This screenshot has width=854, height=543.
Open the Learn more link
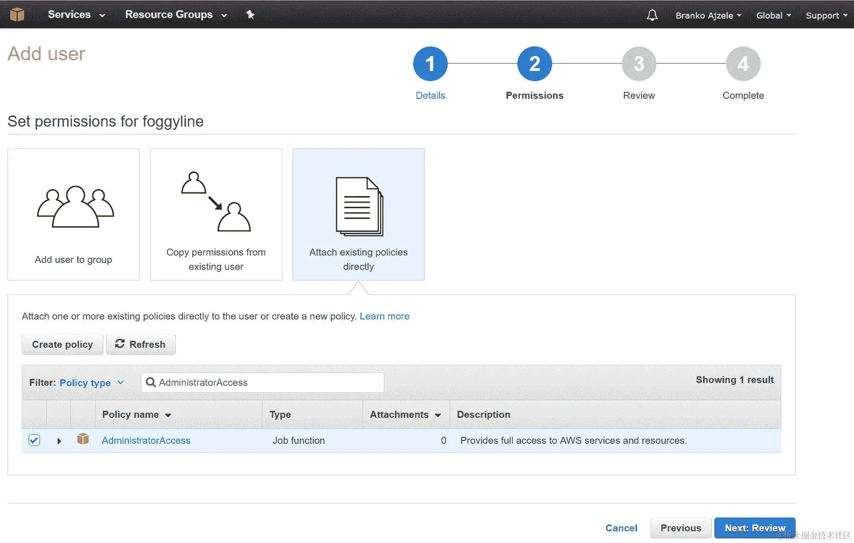point(384,316)
